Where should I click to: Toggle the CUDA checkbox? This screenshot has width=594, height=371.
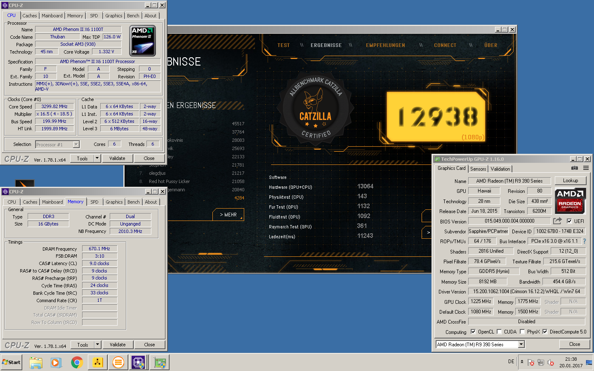(x=499, y=331)
